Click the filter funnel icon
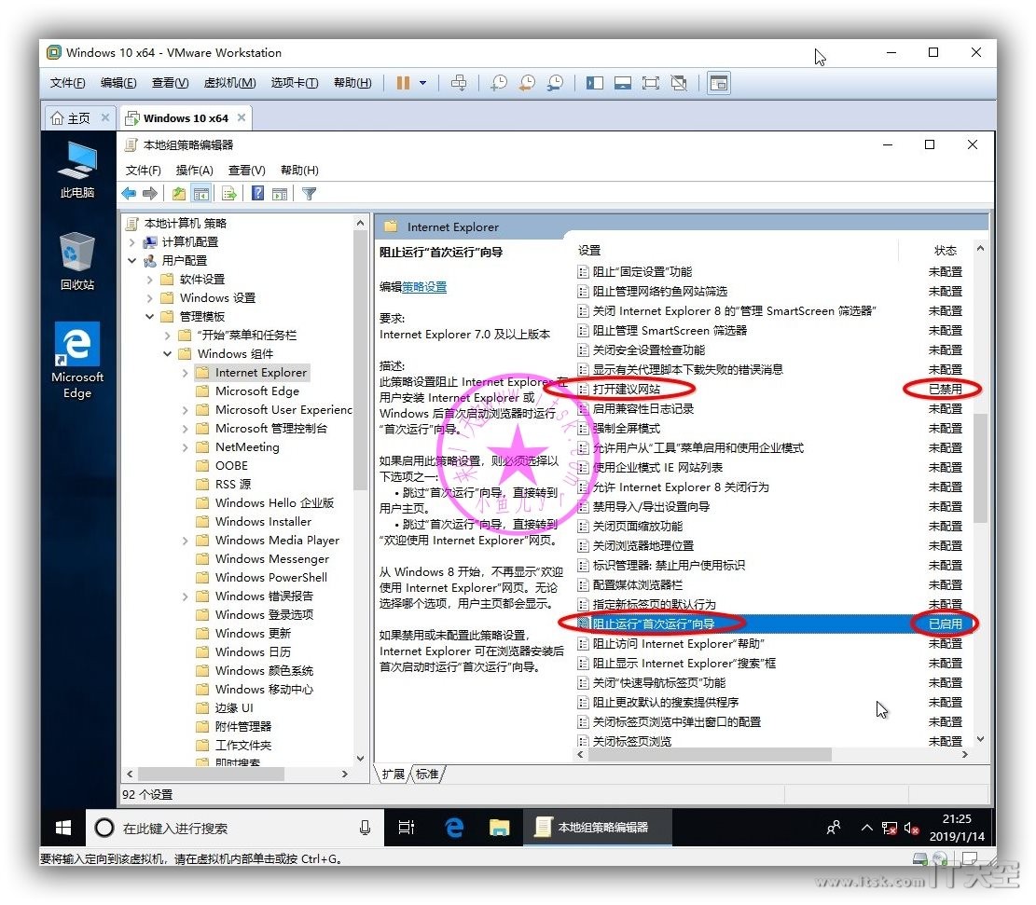This screenshot has height=905, width=1036. pos(309,194)
